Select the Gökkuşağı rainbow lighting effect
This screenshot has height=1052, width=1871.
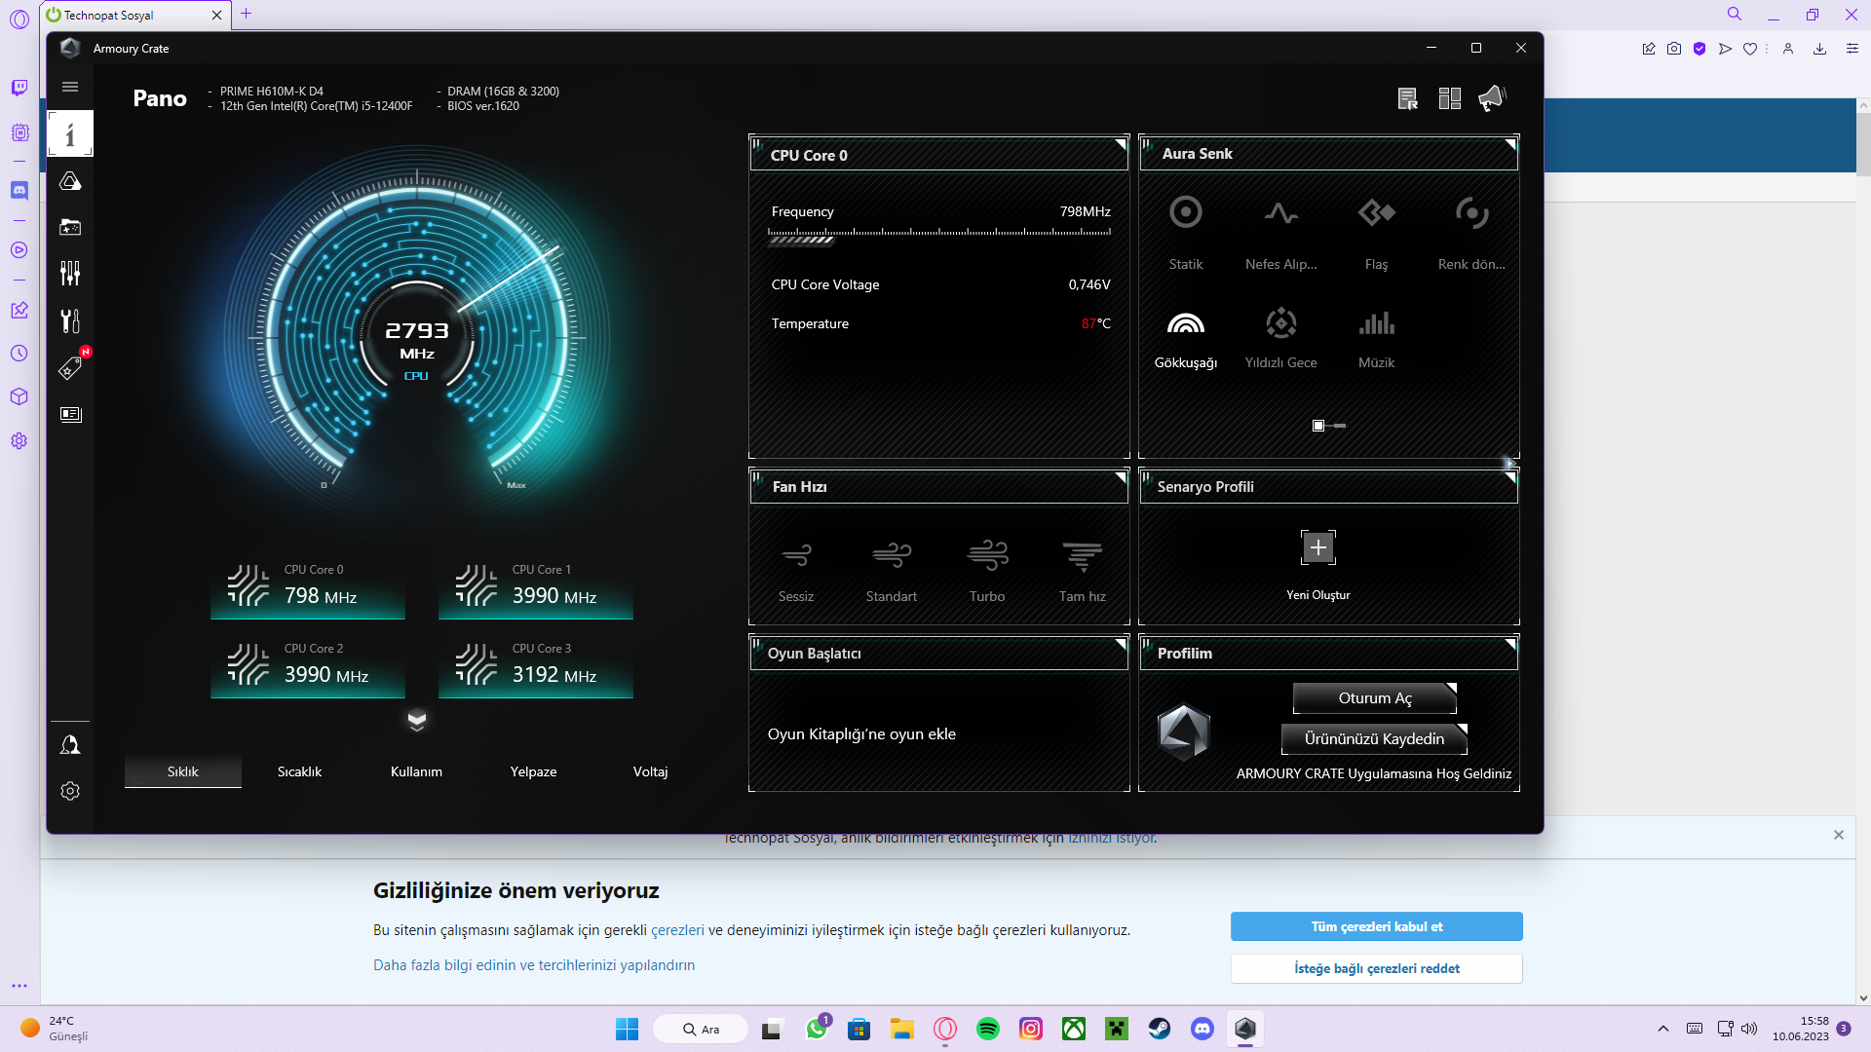click(1185, 324)
